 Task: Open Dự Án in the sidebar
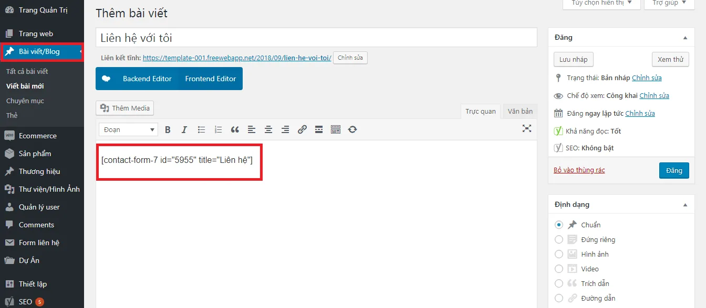click(x=42, y=260)
